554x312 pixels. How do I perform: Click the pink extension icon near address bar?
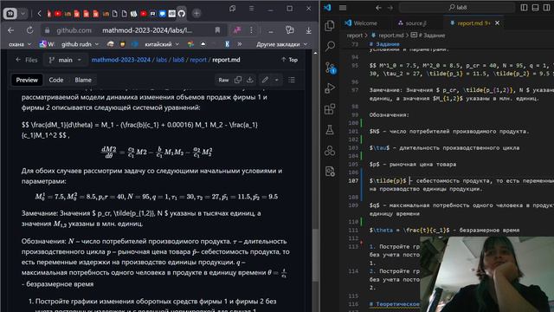click(236, 30)
